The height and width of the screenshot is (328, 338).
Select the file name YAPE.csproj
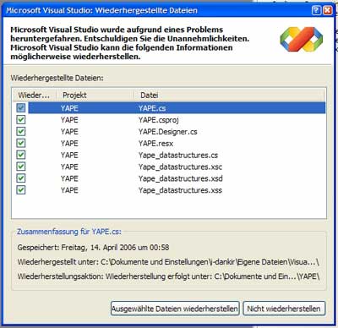159,120
